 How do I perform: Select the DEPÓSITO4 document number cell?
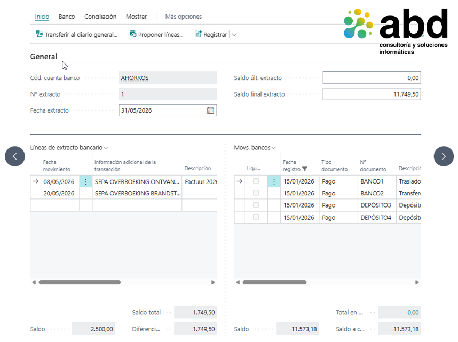(x=377, y=218)
